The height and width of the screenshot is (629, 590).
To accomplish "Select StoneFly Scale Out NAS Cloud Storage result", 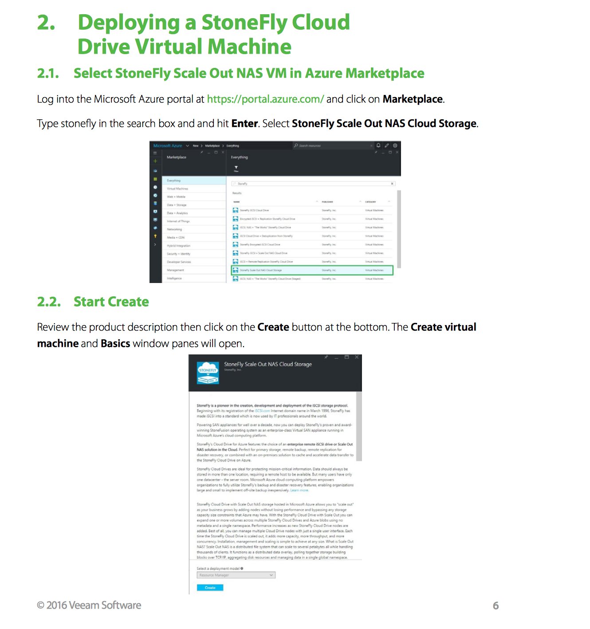I will (312, 270).
